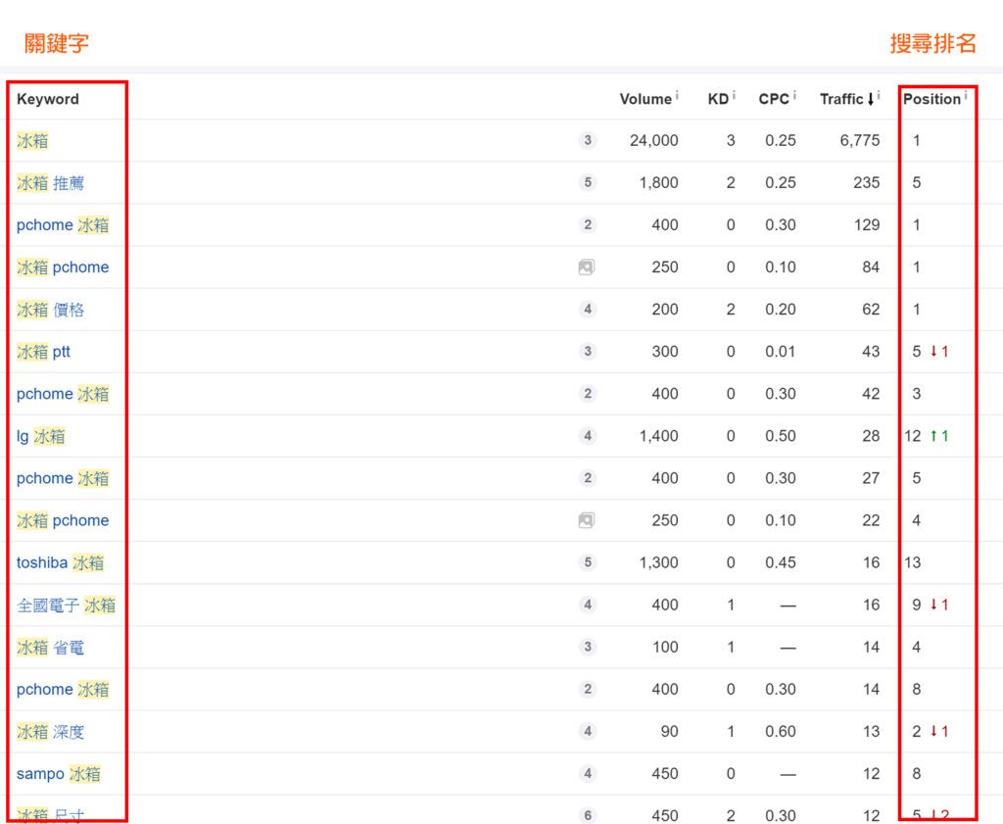Open SERP features badge for 全國電子 冰箱 row
1003x824 pixels.
588,605
